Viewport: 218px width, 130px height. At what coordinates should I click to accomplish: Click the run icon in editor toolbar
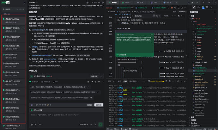click(168, 8)
